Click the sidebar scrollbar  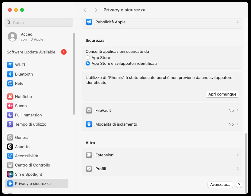(74, 74)
